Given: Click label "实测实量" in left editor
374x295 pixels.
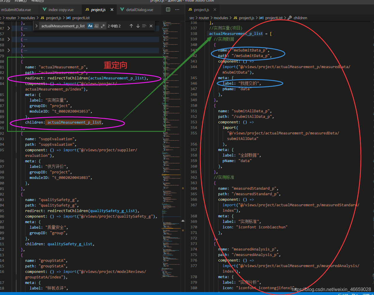Looking at the screenshot, I should (56, 100).
